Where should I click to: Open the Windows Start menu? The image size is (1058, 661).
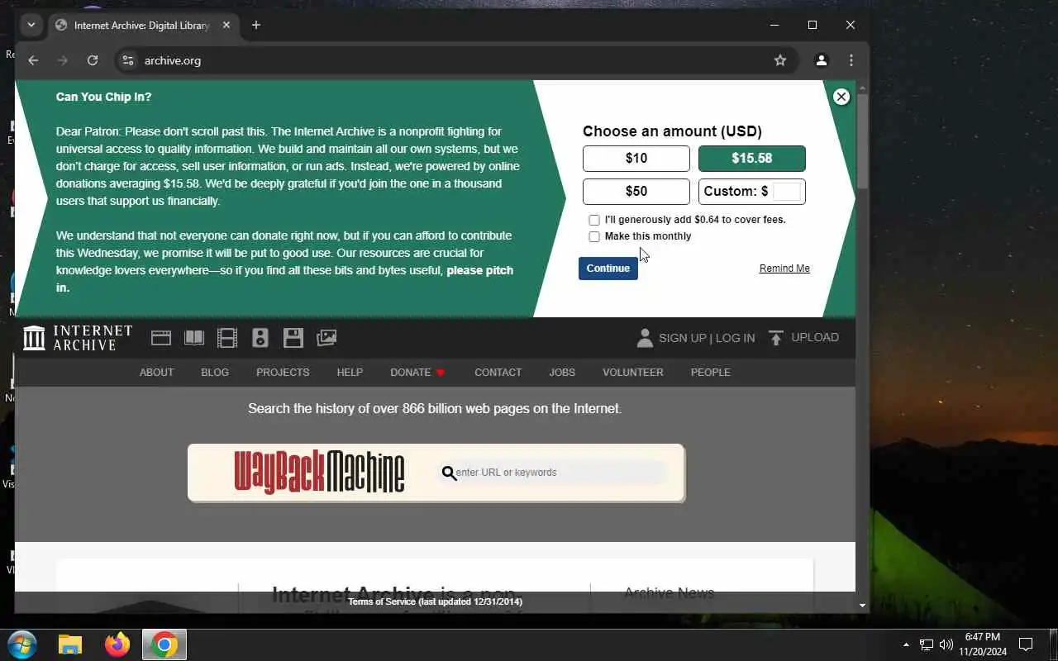click(x=22, y=644)
